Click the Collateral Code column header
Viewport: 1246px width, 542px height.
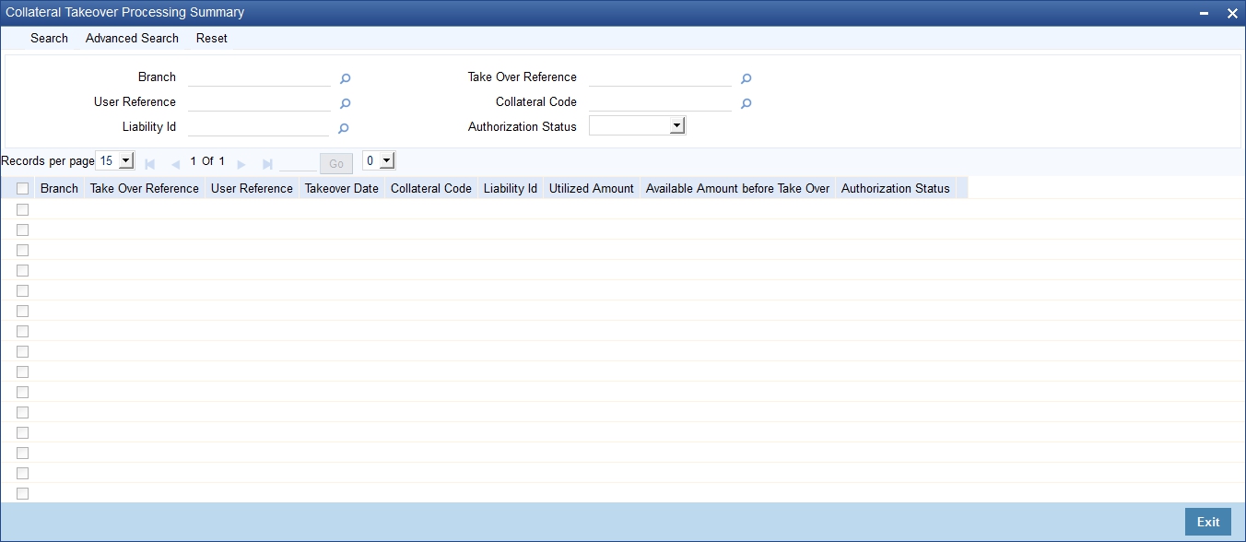(431, 188)
